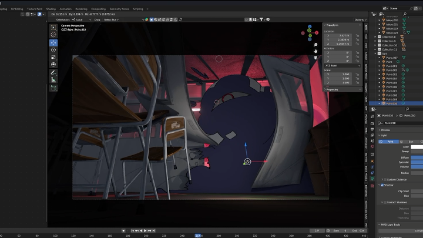Image resolution: width=423 pixels, height=238 pixels.
Task: Toggle auto keying record button
Action: point(123,231)
